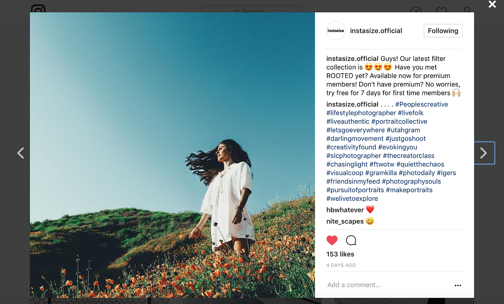This screenshot has height=304, width=504.
Task: Open the #lifestylephotographer hashtag
Action: (x=361, y=113)
